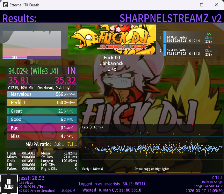Click the Perfect judgment bar
Viewport: 224px width, 194px height.
(42, 103)
